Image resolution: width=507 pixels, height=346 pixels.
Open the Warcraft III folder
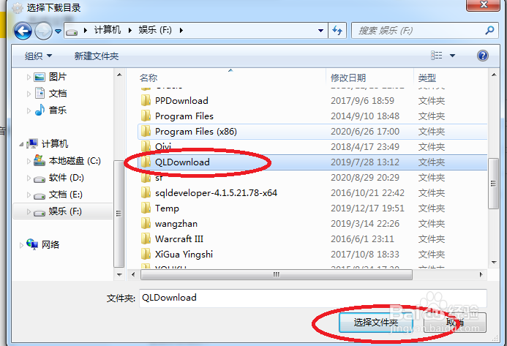pyautogui.click(x=179, y=239)
